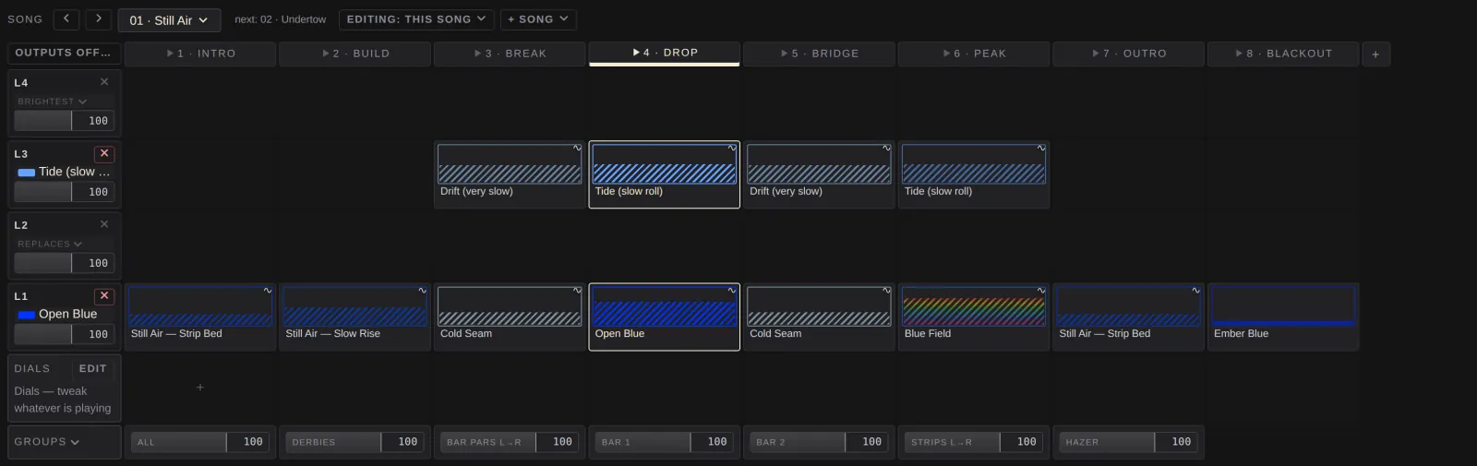
Task: Click the L2 level value field
Action: [93, 263]
